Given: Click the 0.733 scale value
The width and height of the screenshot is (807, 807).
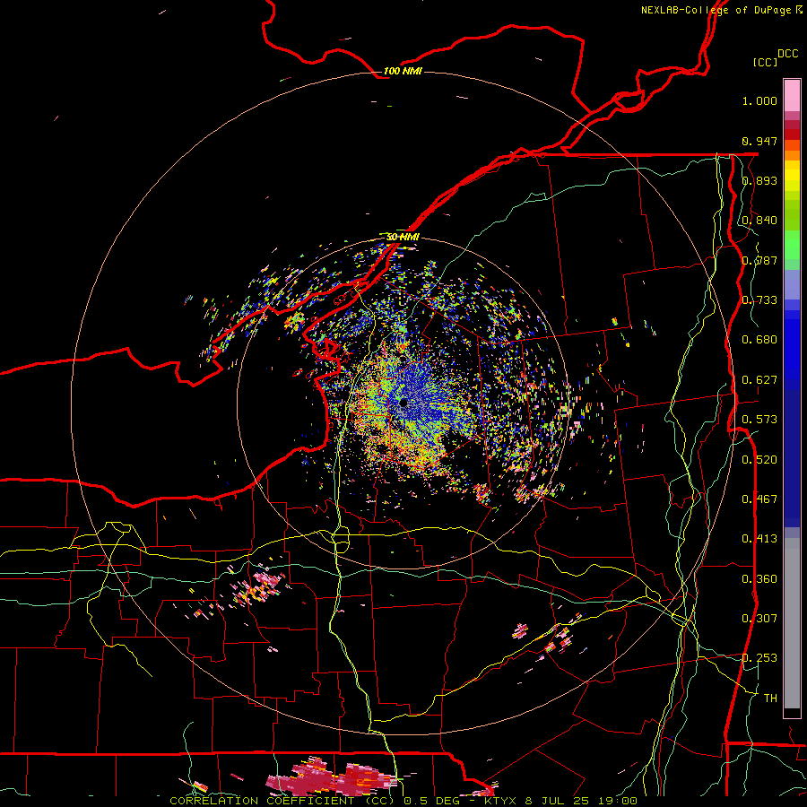Looking at the screenshot, I should click(759, 300).
